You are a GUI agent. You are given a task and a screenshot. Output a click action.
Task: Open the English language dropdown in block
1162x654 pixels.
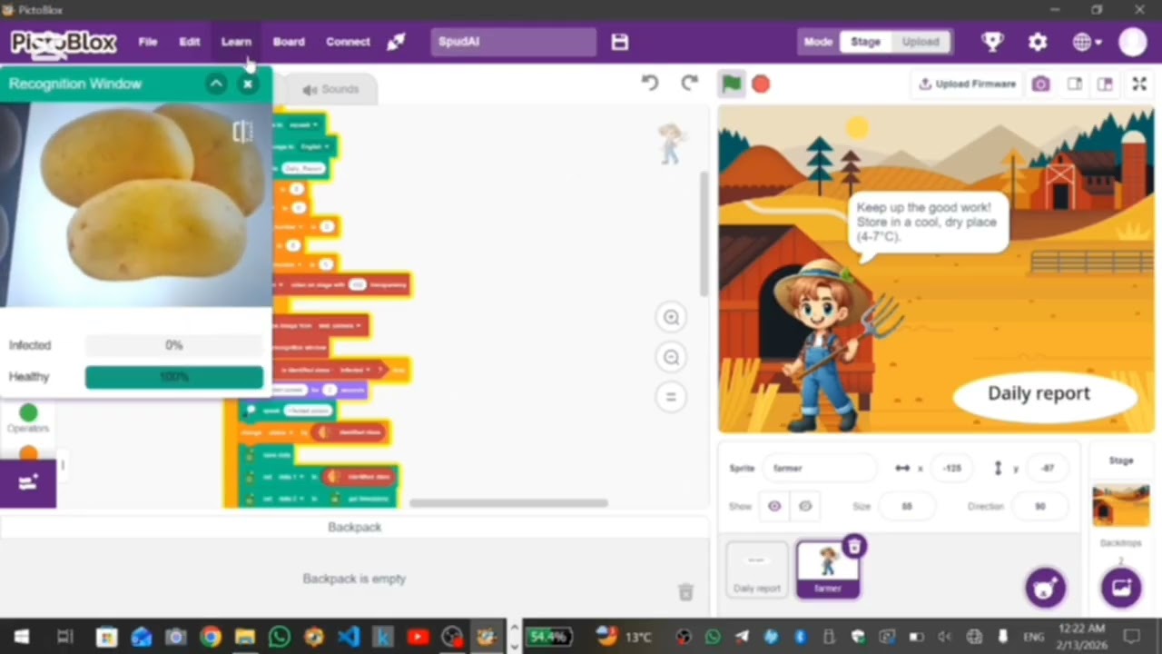pos(317,146)
